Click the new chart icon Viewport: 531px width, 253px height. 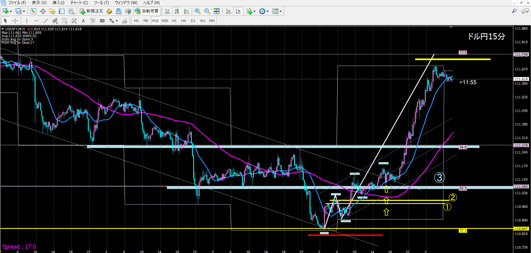(5, 11)
